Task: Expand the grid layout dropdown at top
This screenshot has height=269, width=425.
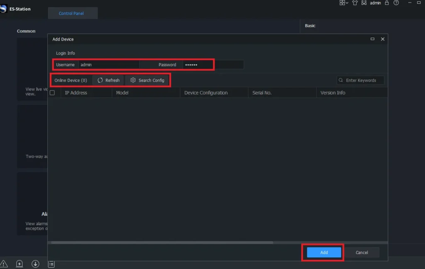Action: [x=344, y=3]
